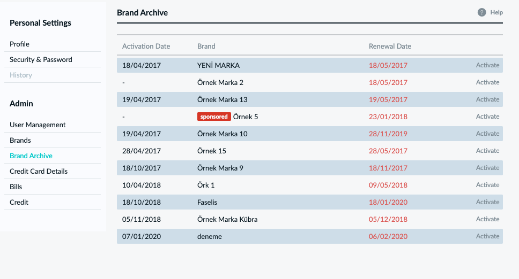The width and height of the screenshot is (519, 279).
Task: Open Credit Card Details
Action: point(39,171)
